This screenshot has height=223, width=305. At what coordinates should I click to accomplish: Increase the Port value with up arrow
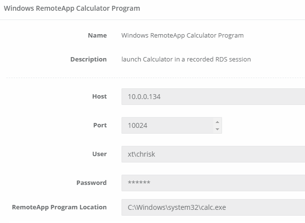tap(217, 122)
